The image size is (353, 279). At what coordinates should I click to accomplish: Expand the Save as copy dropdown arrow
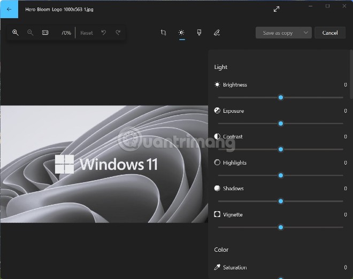click(x=306, y=33)
